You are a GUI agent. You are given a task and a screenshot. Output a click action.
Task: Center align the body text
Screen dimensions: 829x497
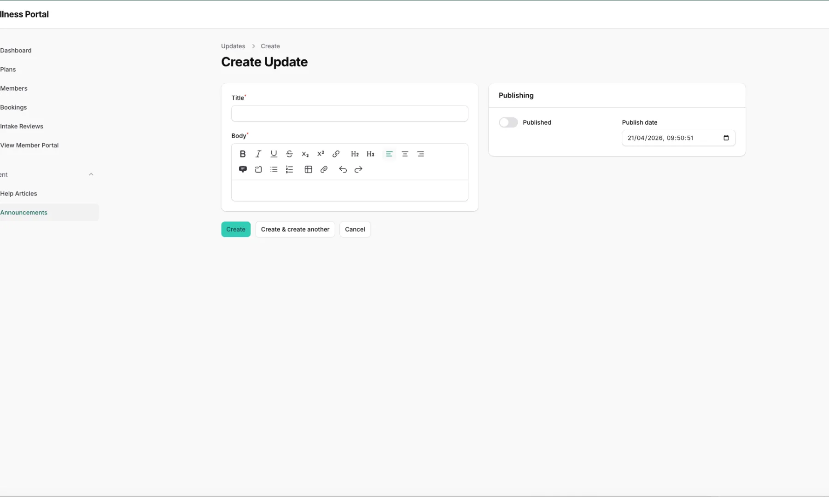point(405,154)
